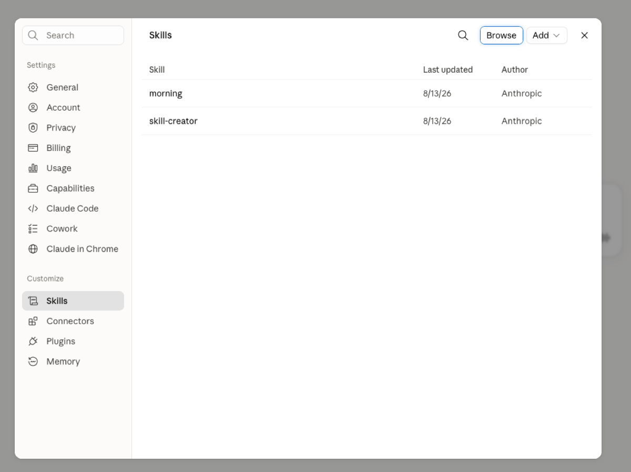This screenshot has width=631, height=472.
Task: Click the General gear icon
Action: [x=33, y=87]
